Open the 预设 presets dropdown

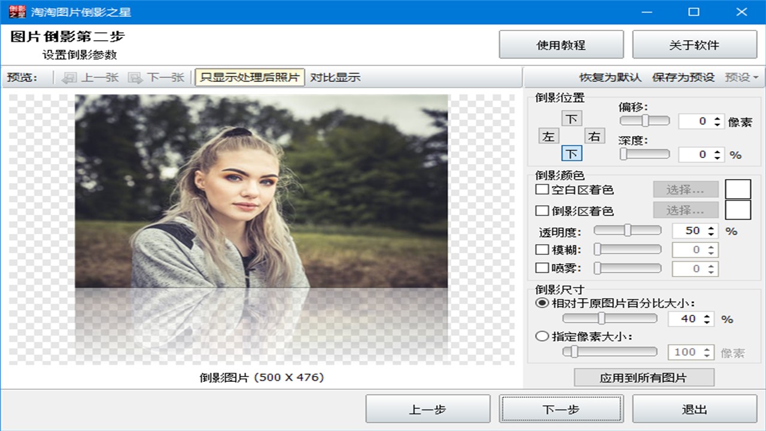point(741,77)
